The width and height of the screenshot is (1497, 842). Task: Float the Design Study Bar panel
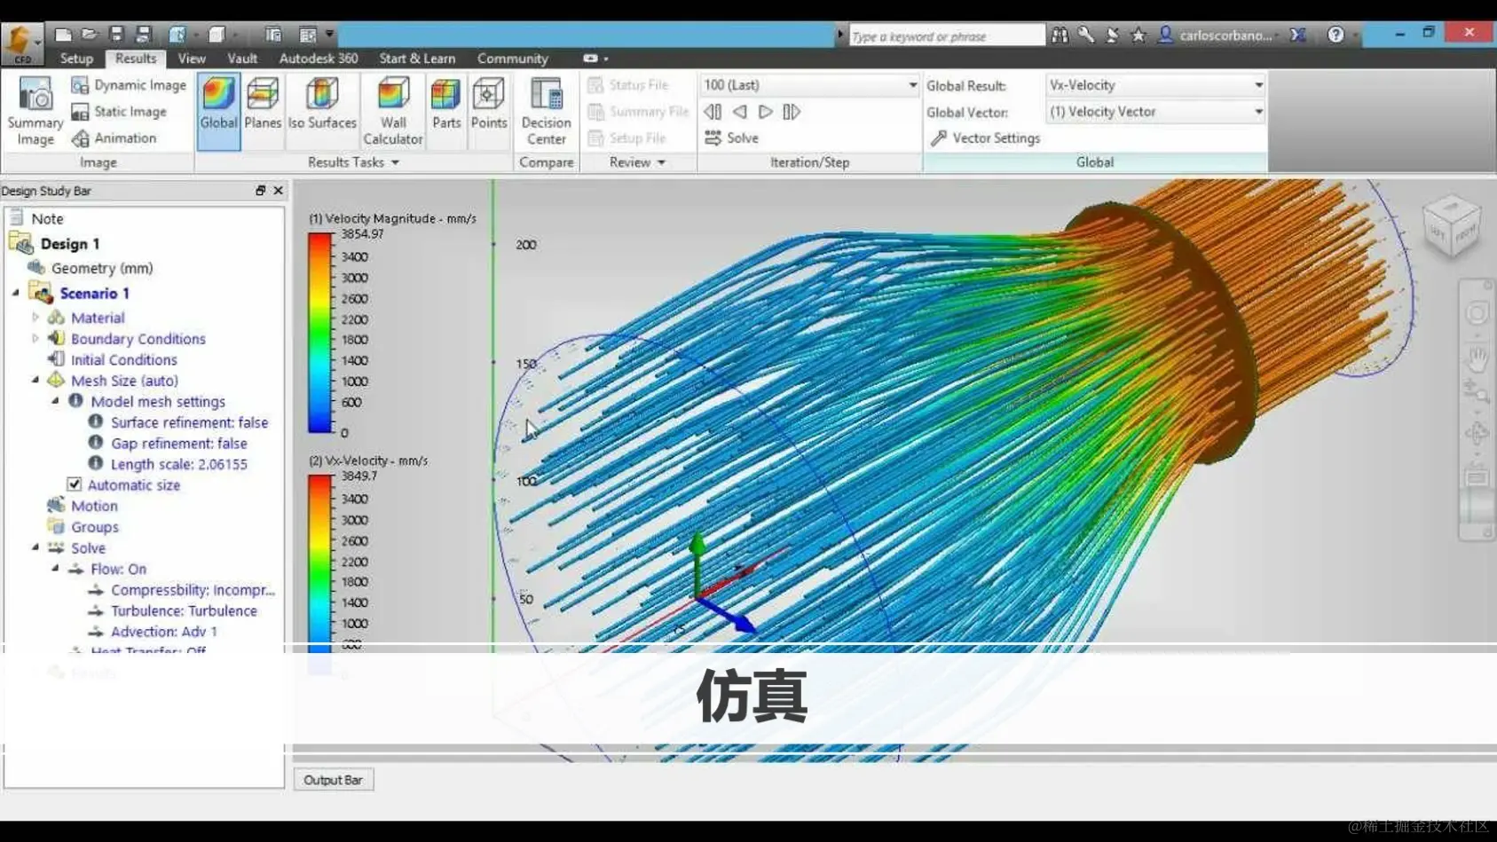[260, 191]
